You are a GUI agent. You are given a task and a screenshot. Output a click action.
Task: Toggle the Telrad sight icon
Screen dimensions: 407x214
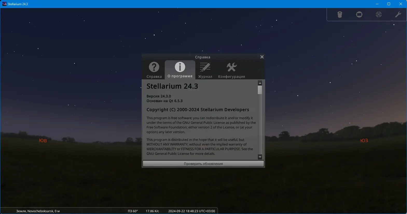pos(379,14)
